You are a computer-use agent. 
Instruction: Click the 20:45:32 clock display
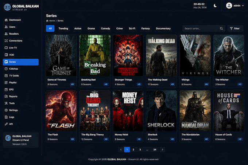point(199,4)
